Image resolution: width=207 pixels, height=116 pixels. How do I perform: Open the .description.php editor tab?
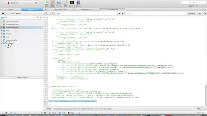coord(60,9)
